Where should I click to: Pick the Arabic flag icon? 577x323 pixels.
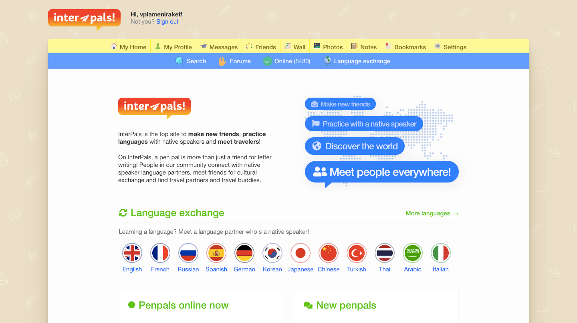[413, 253]
